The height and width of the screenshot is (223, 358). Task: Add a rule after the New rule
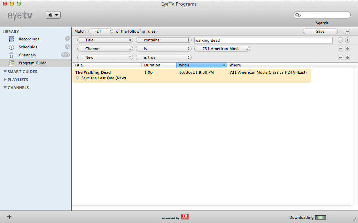347,57
